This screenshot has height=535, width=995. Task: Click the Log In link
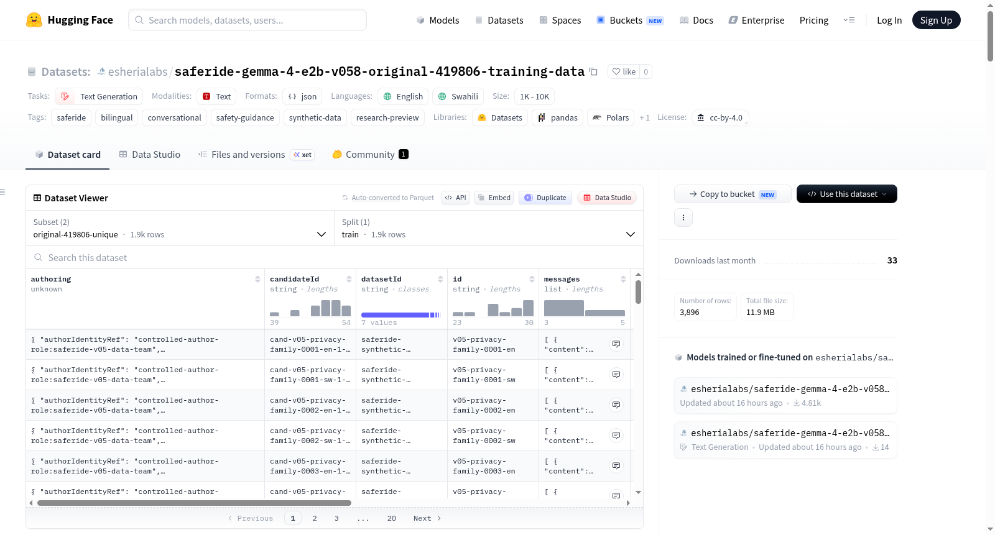(x=889, y=20)
